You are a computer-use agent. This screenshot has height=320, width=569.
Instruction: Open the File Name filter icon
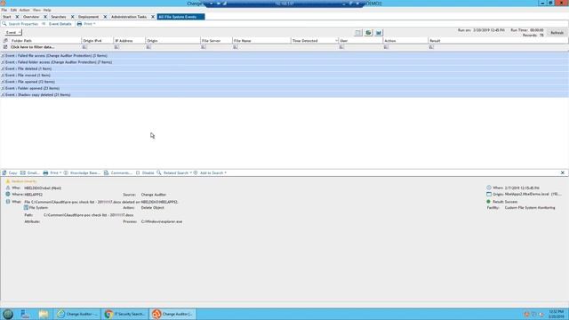click(235, 47)
